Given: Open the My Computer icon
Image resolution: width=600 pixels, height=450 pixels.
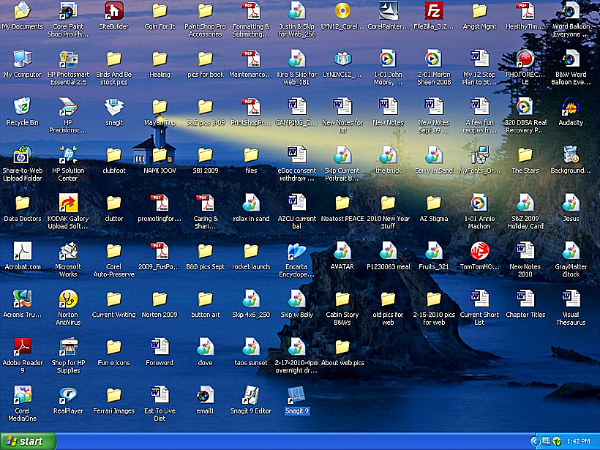Looking at the screenshot, I should click(23, 59).
